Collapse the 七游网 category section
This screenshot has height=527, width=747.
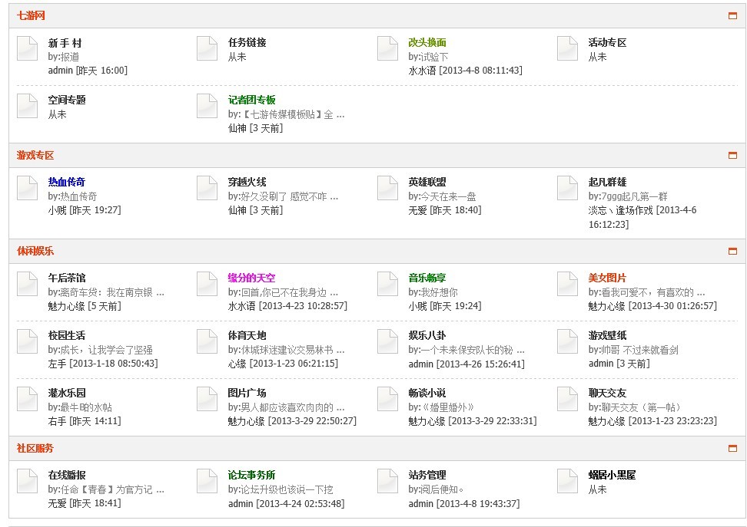tap(732, 15)
